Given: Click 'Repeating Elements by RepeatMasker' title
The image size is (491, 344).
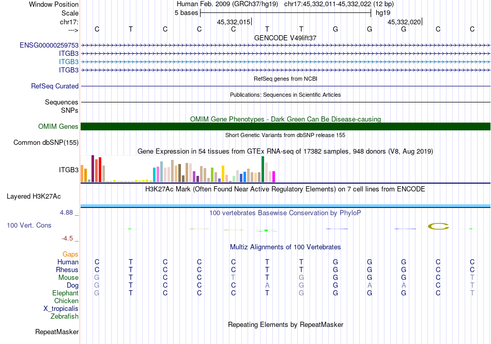Looking at the screenshot, I should point(285,324).
